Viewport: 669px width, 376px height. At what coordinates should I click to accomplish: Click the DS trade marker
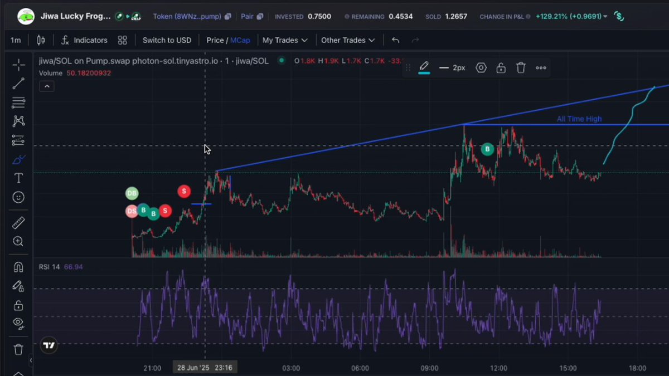132,211
